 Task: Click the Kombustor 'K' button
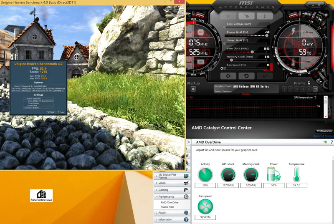click(x=228, y=16)
